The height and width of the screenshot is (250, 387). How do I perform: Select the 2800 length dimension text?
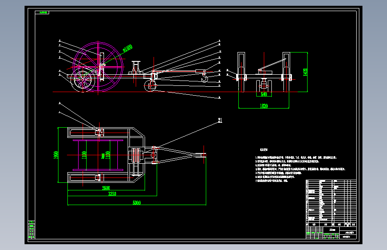[106, 188]
